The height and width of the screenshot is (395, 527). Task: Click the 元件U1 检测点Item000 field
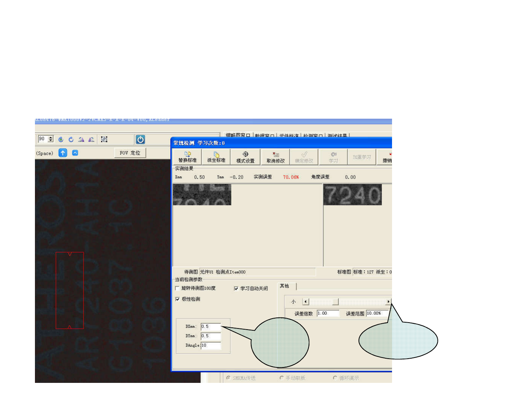click(257, 272)
